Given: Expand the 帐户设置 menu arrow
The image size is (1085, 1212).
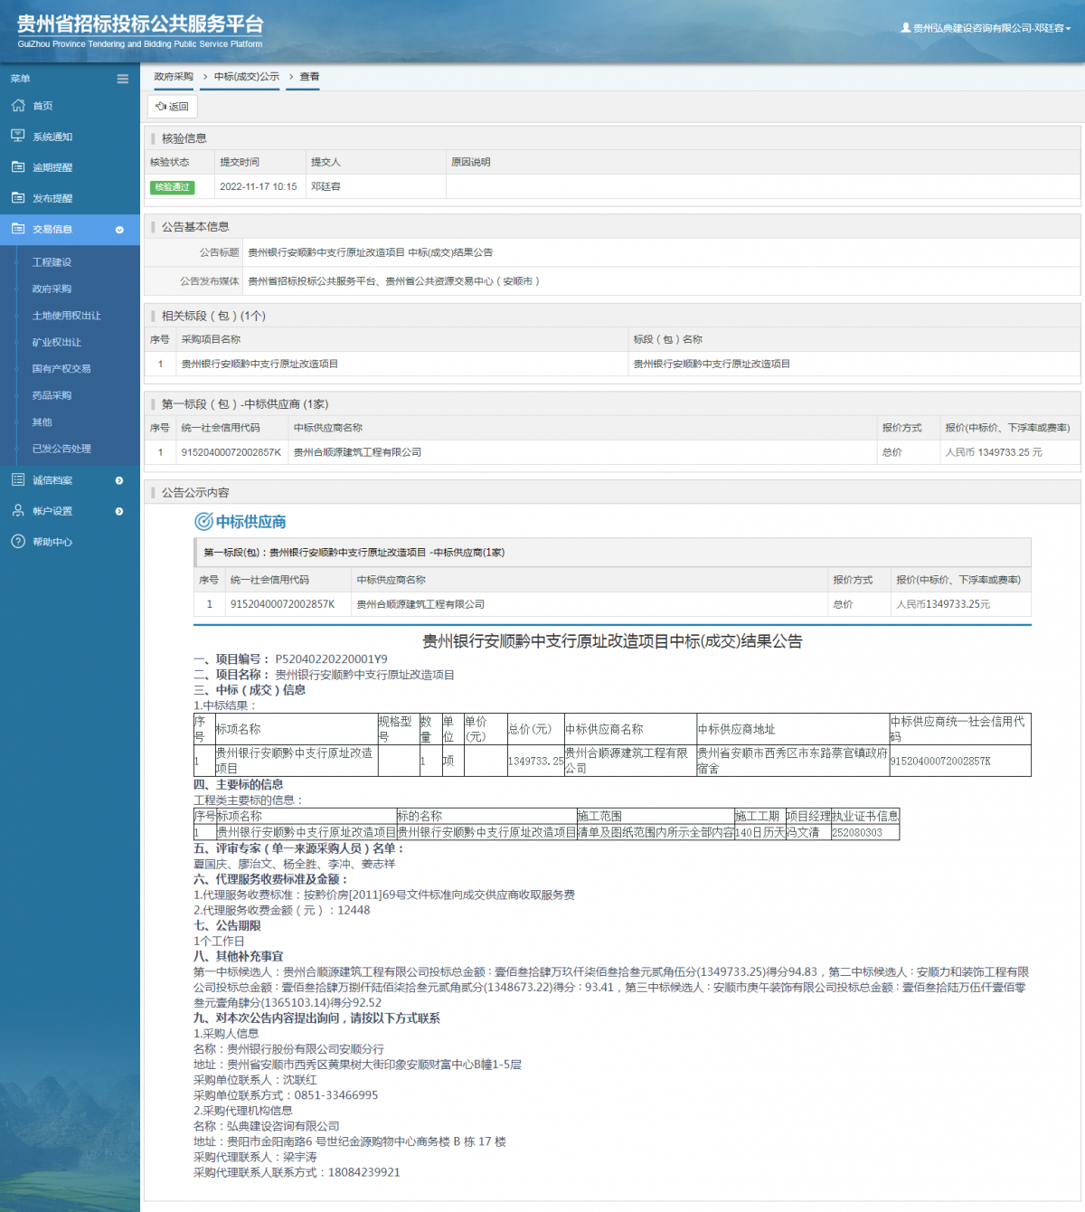Looking at the screenshot, I should (119, 511).
